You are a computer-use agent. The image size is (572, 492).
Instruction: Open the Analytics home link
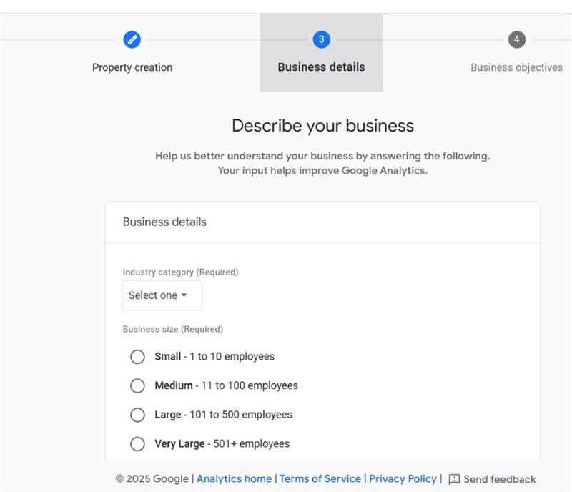click(234, 478)
